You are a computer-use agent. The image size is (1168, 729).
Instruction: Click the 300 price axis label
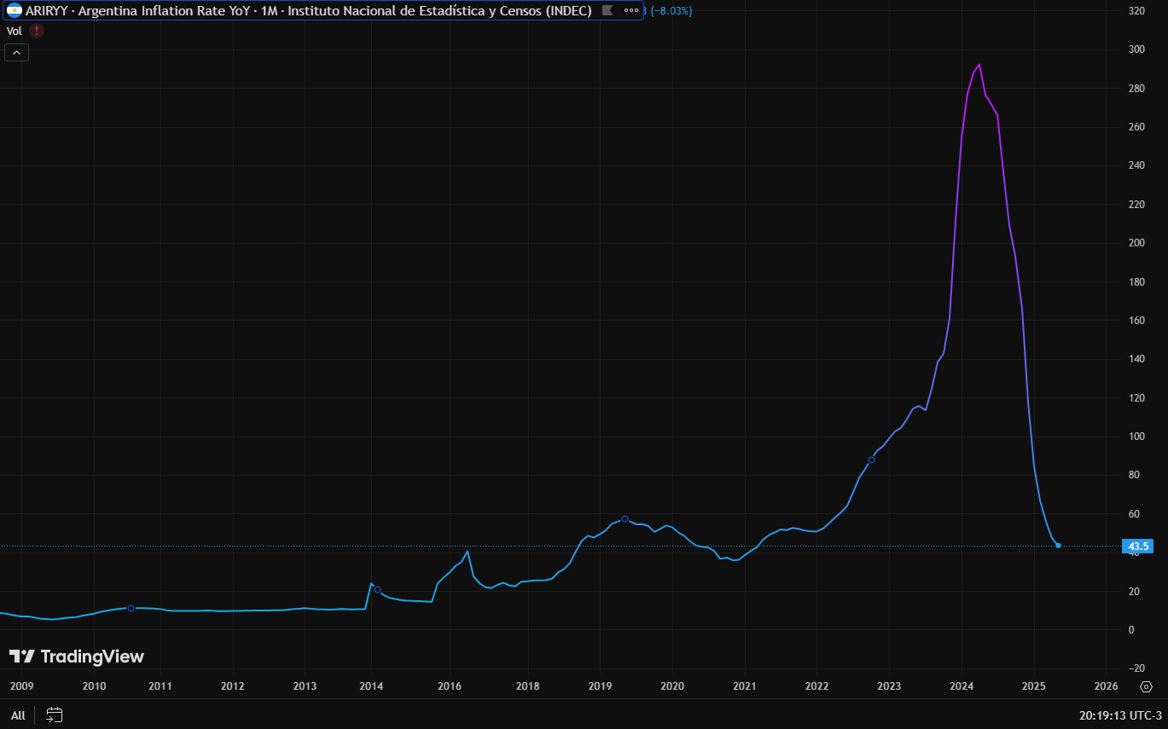coord(1136,49)
